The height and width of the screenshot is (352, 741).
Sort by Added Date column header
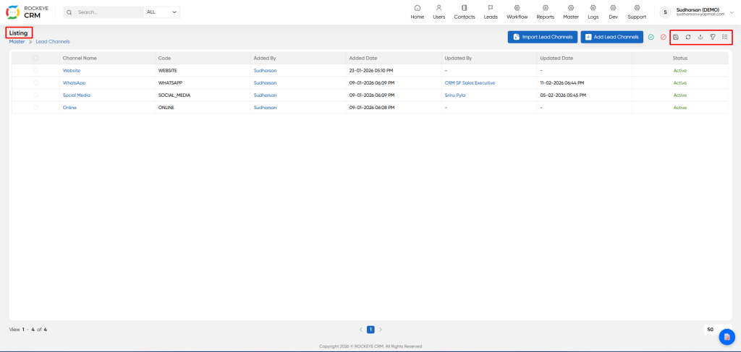(x=363, y=58)
